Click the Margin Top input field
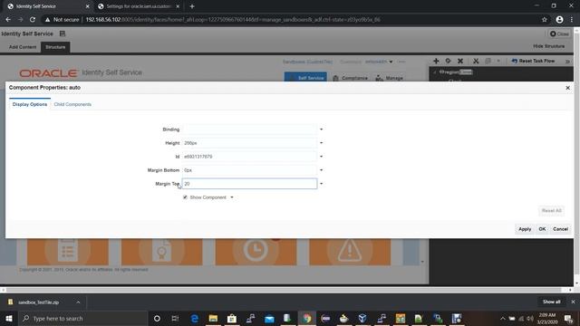 [x=249, y=184]
